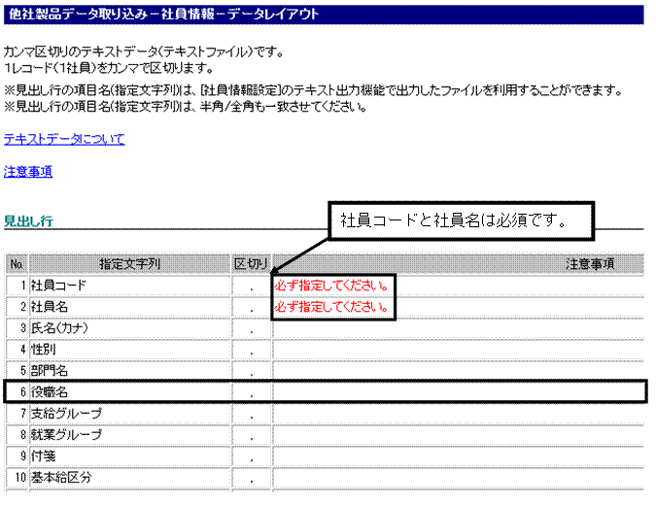
Task: Click the callout about 社員コードと社員名
Action: pyautogui.click(x=461, y=220)
